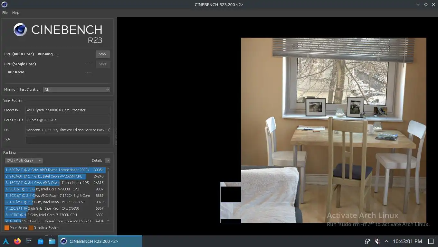Open the Dolphin file manager icon
Viewport: 438px width, 247px height.
tap(52, 241)
